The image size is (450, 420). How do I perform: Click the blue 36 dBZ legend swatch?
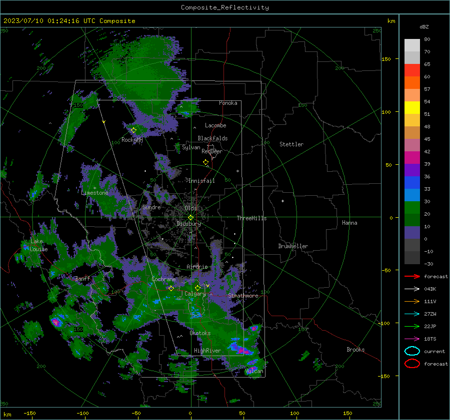(x=412, y=182)
